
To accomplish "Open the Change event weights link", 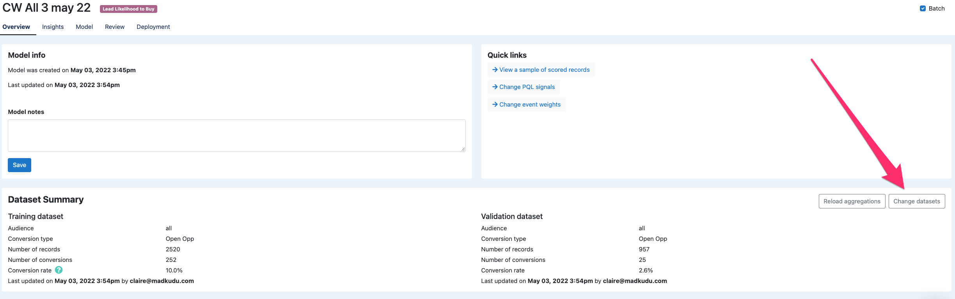I will coord(530,104).
